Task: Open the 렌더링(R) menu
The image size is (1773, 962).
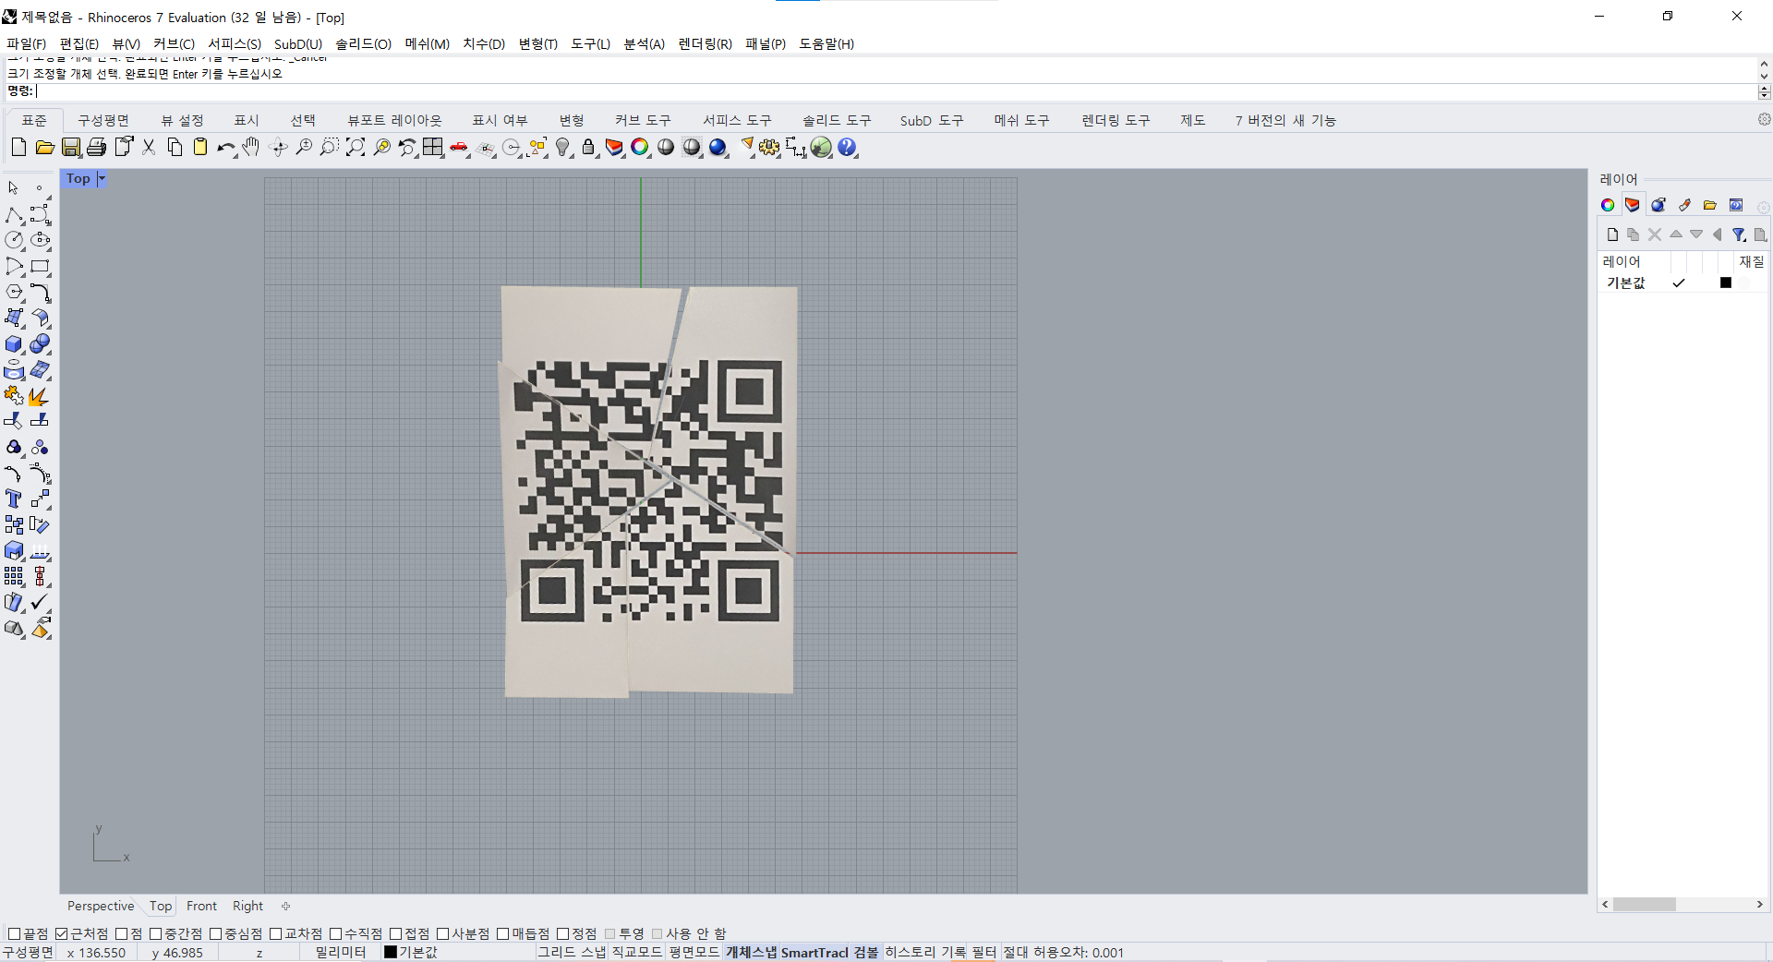Action: tap(705, 43)
